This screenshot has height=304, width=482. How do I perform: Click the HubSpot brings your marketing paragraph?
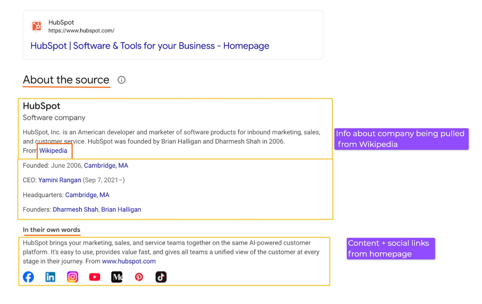pos(171,252)
